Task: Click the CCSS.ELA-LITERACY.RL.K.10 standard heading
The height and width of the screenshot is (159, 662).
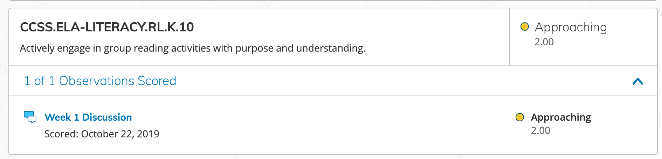Action: [x=107, y=27]
